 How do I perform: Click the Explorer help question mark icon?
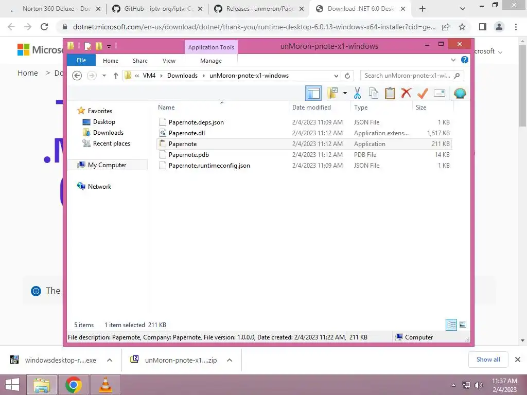(x=465, y=60)
